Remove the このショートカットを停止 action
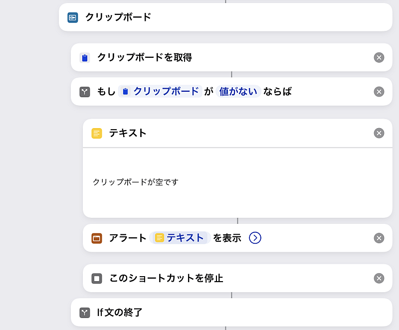Viewport: 399px width, 330px height. [379, 278]
